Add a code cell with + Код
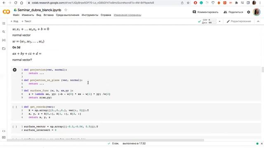The width and height of the screenshot is (264, 148). [x=14, y=21]
